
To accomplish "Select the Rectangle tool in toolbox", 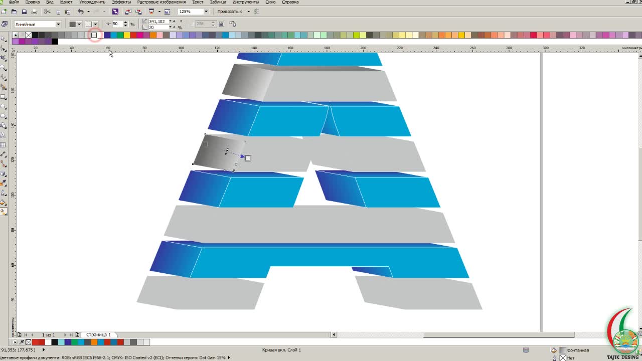I will pyautogui.click(x=4, y=97).
